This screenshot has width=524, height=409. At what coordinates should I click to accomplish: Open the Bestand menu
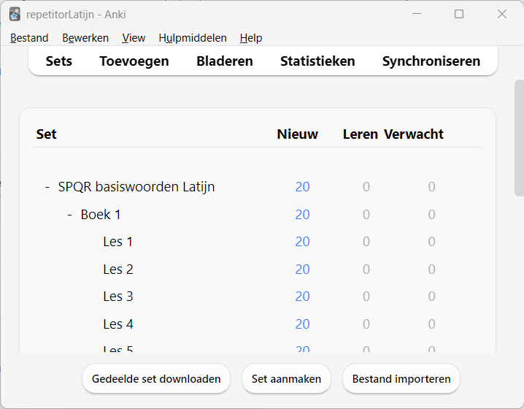tap(29, 38)
